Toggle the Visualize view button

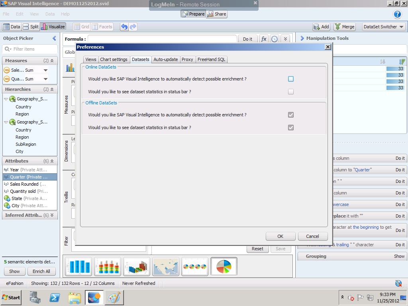(x=53, y=27)
